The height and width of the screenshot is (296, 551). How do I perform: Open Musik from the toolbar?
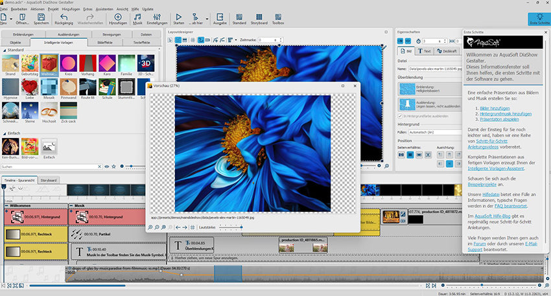(137, 17)
